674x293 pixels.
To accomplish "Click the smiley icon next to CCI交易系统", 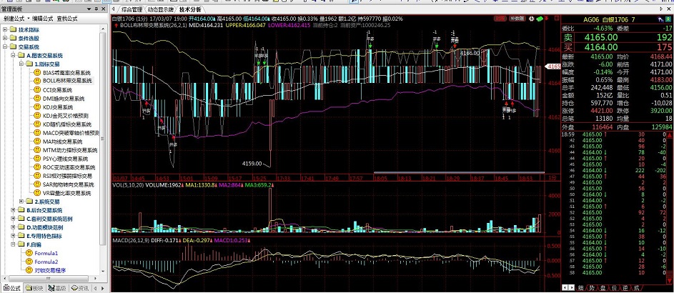I will [37, 90].
